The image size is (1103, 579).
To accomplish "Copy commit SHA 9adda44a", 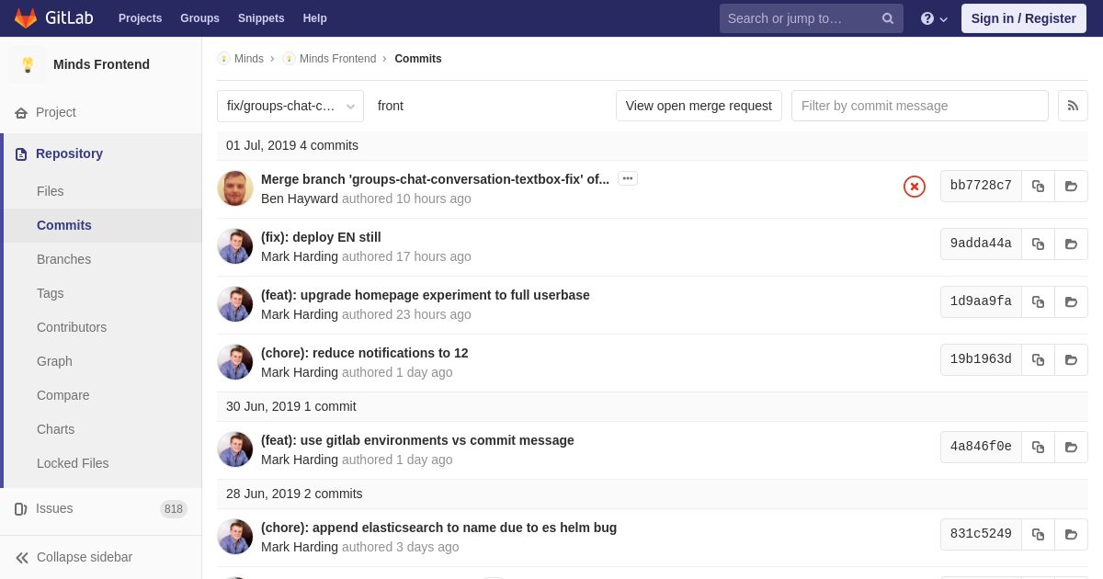I will (1038, 244).
